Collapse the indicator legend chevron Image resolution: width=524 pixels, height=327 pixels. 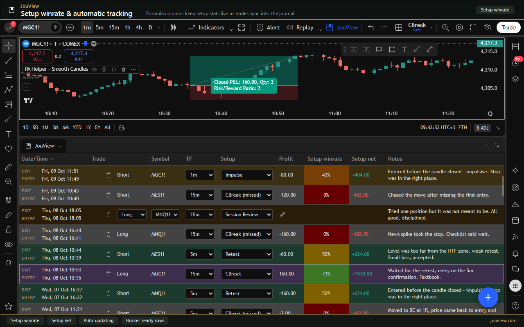click(26, 87)
